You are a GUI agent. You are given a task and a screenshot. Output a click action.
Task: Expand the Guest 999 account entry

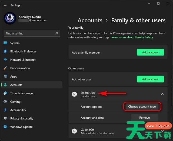[162, 131]
